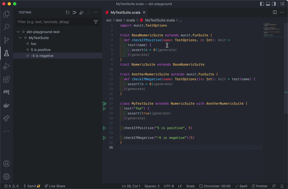Open the scala breadcrumb dropdown
Screen dimensions: 288x189
tap(131, 20)
